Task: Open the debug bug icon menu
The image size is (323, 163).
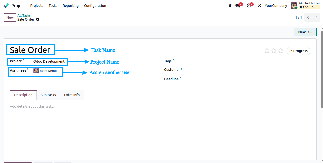Action: (230, 5)
